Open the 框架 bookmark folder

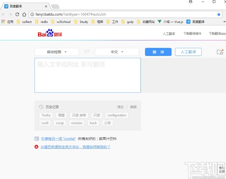coord(97,22)
